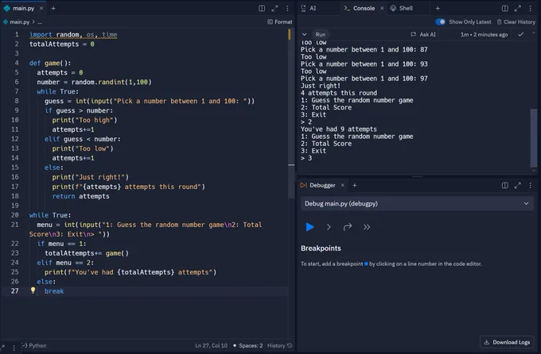This screenshot has height=354, width=541.
Task: Add a breakpoint at line number 20
Action: (15, 215)
